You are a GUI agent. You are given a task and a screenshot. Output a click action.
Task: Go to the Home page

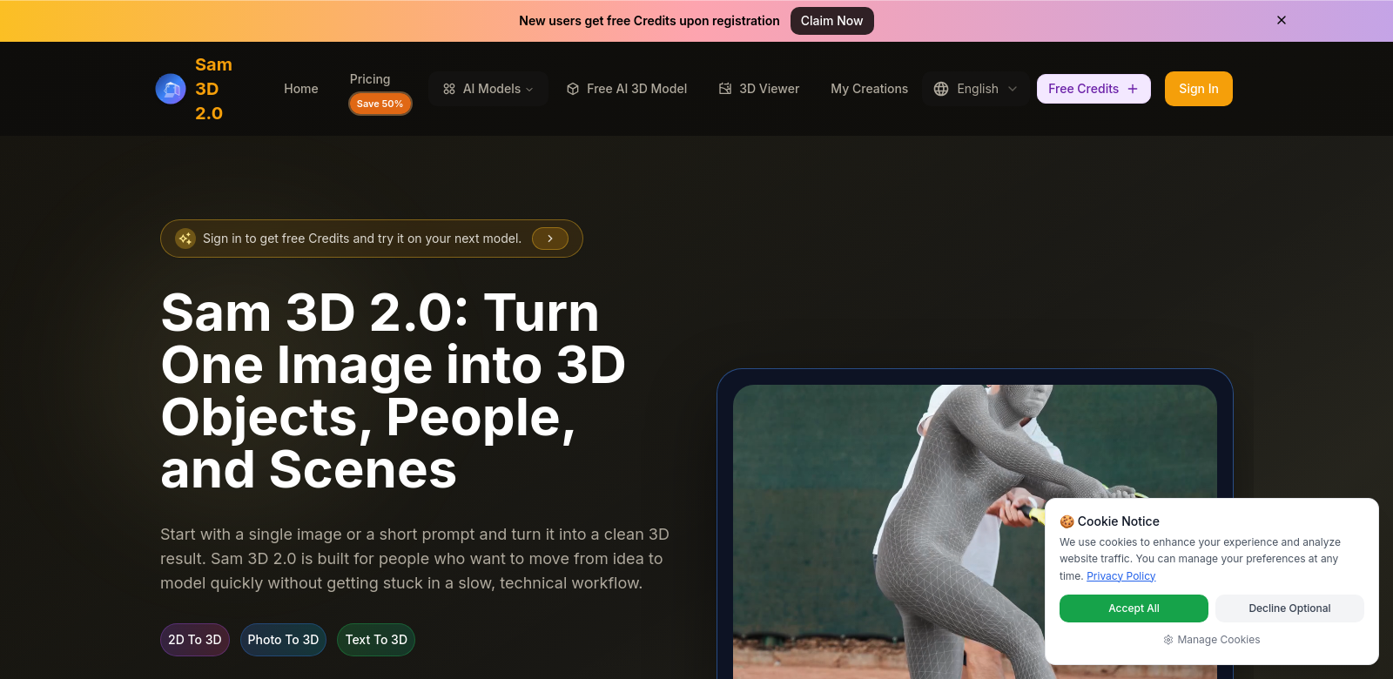tap(301, 89)
